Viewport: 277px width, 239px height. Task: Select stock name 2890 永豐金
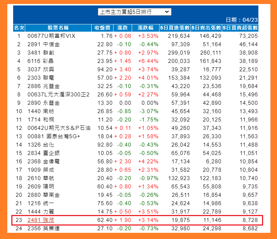pyautogui.click(x=43, y=103)
